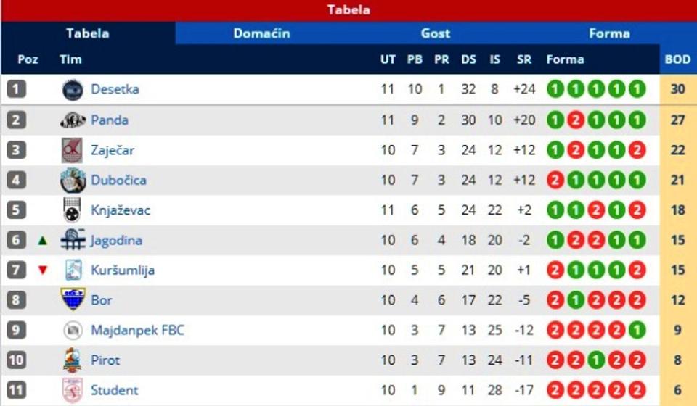
Task: Open the Kuršumlija team link
Action: [123, 270]
